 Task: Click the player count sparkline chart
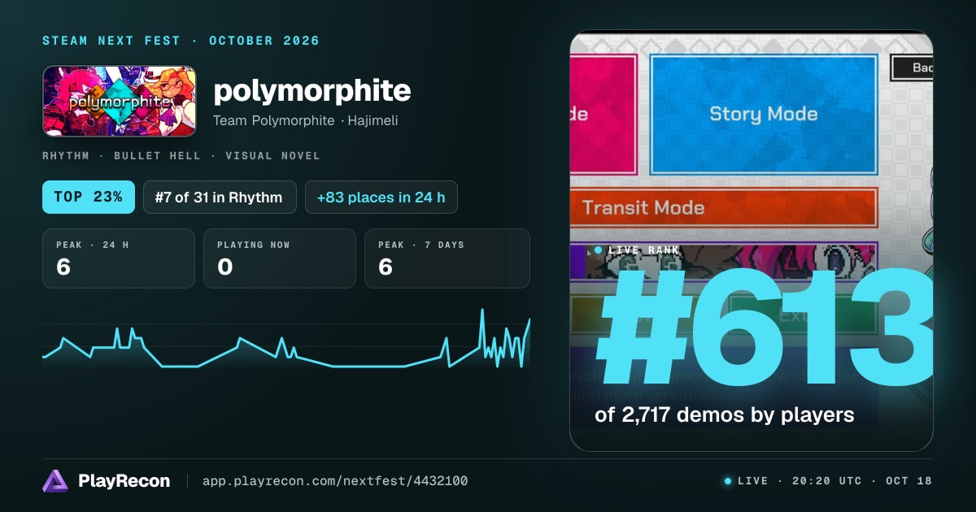click(x=286, y=340)
